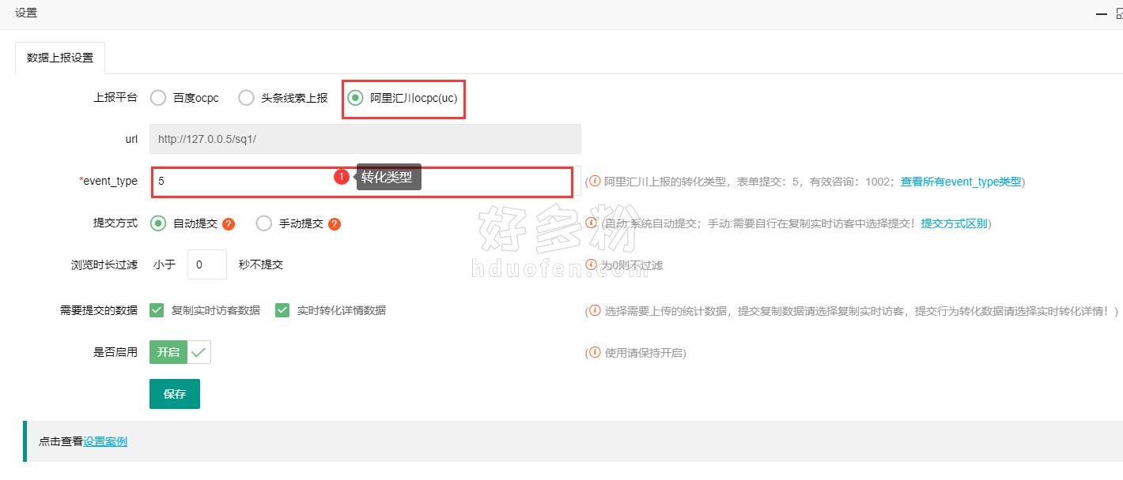Image resolution: width=1123 pixels, height=480 pixels.
Task: Toggle the 开启 enable switch
Action: click(x=180, y=352)
